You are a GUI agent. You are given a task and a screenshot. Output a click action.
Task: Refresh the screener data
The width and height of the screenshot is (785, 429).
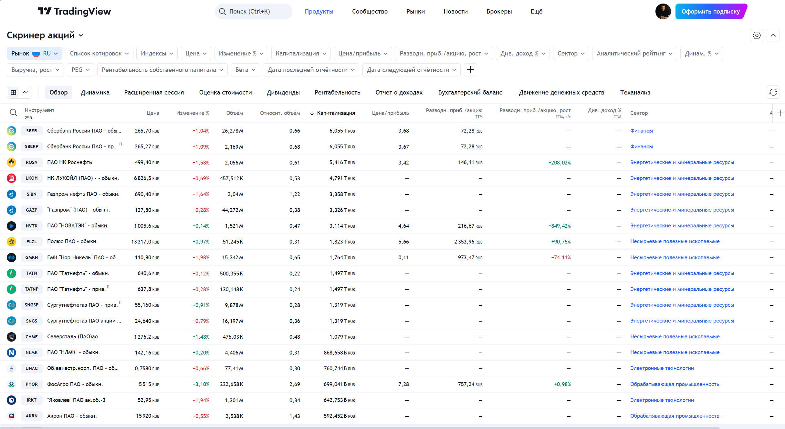click(773, 92)
